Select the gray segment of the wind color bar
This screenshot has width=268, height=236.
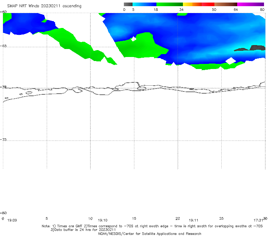click(x=128, y=4)
